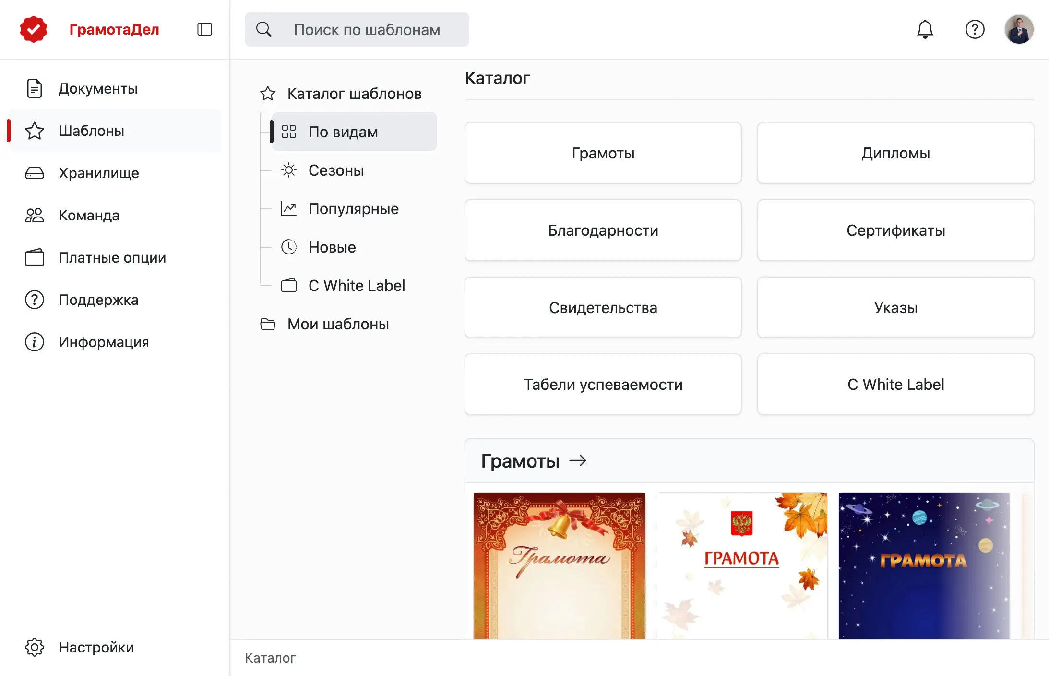The height and width of the screenshot is (676, 1049).
Task: Open Поддержка section
Action: click(115, 300)
